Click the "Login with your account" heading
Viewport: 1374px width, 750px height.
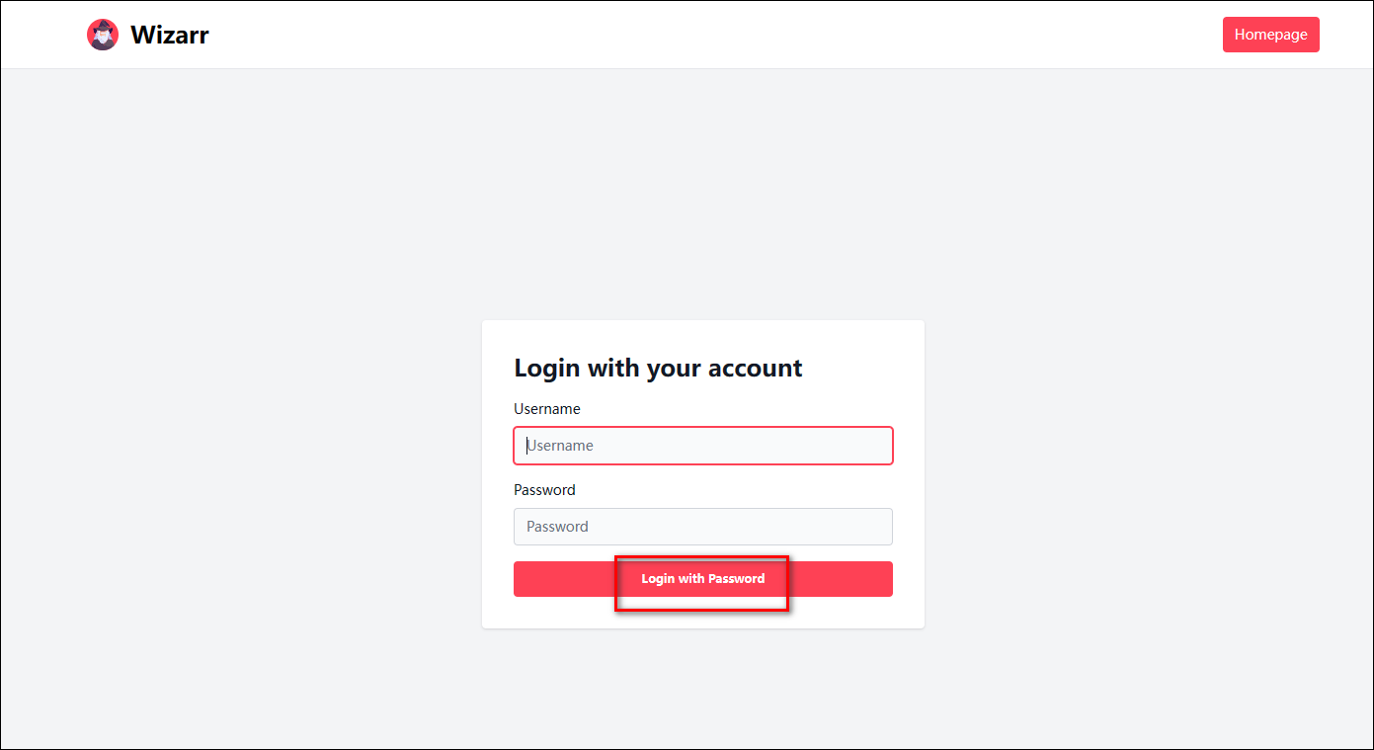(x=658, y=369)
